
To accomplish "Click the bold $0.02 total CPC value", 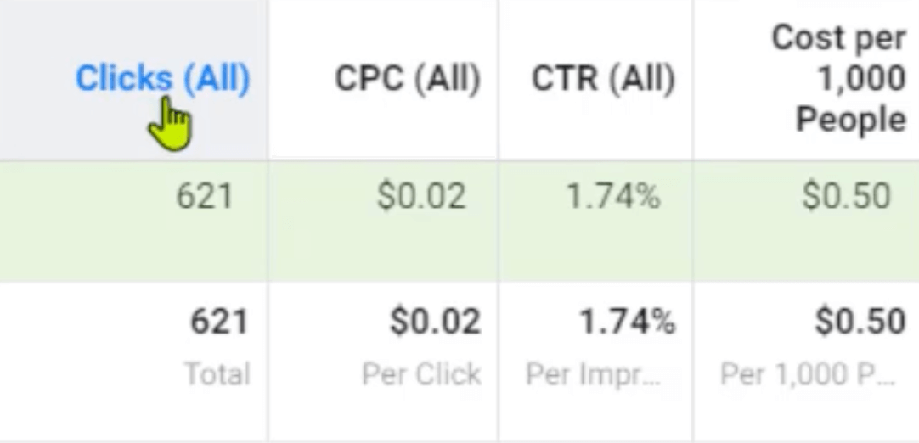I will pos(436,322).
